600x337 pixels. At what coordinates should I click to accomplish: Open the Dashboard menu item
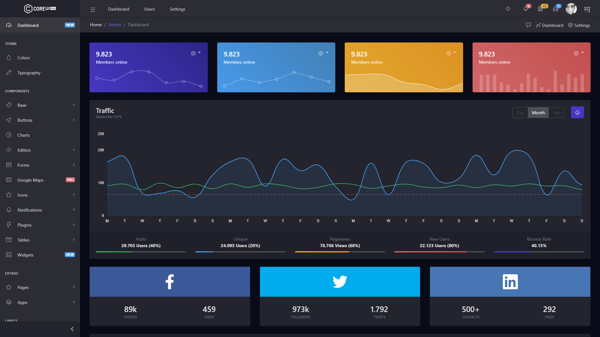point(27,25)
